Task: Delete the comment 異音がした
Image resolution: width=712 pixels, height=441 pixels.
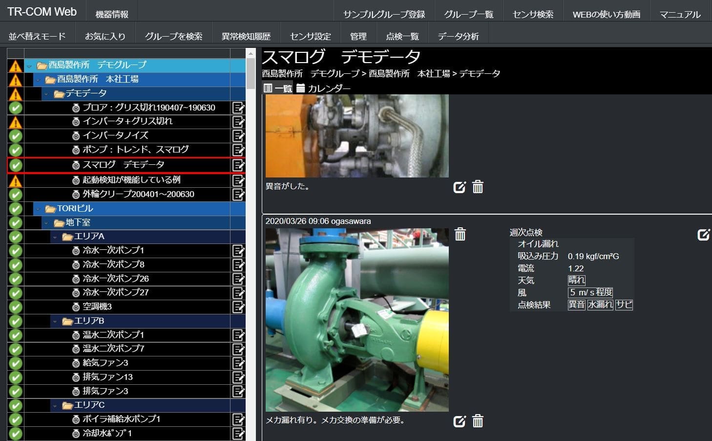Action: [478, 187]
